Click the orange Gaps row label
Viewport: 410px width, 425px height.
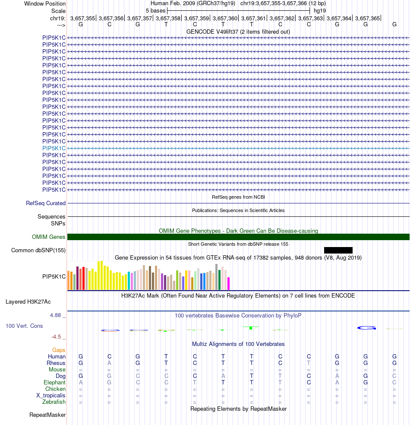coord(59,350)
